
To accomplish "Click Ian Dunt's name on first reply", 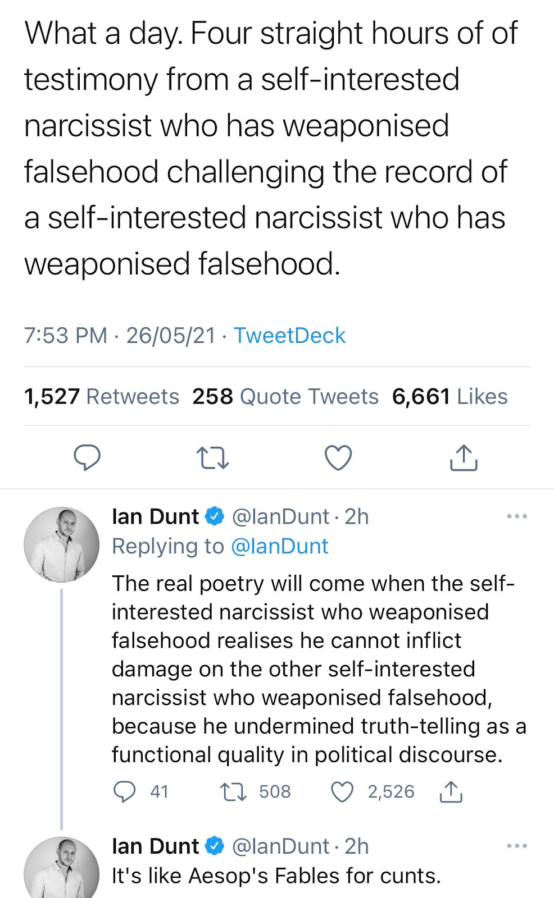I will coord(155,516).
